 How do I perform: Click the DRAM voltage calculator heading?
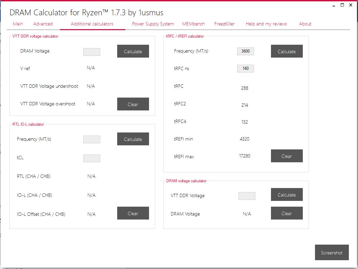(x=186, y=181)
